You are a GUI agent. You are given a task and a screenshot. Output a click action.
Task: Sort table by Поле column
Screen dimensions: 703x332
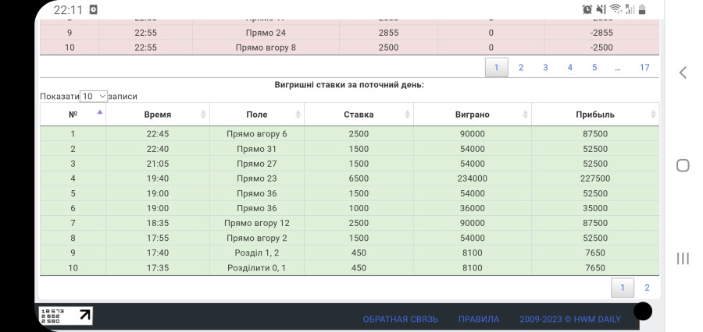pos(257,115)
